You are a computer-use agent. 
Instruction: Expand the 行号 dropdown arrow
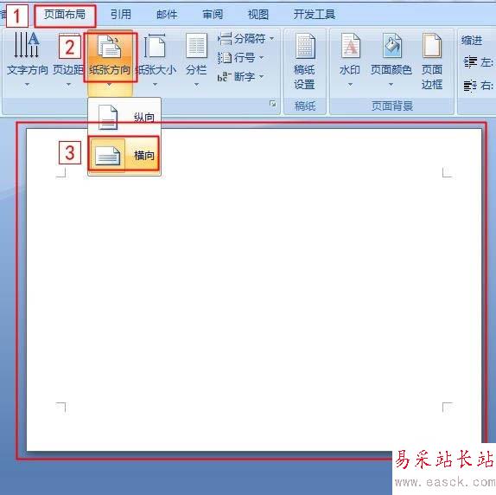tap(261, 58)
